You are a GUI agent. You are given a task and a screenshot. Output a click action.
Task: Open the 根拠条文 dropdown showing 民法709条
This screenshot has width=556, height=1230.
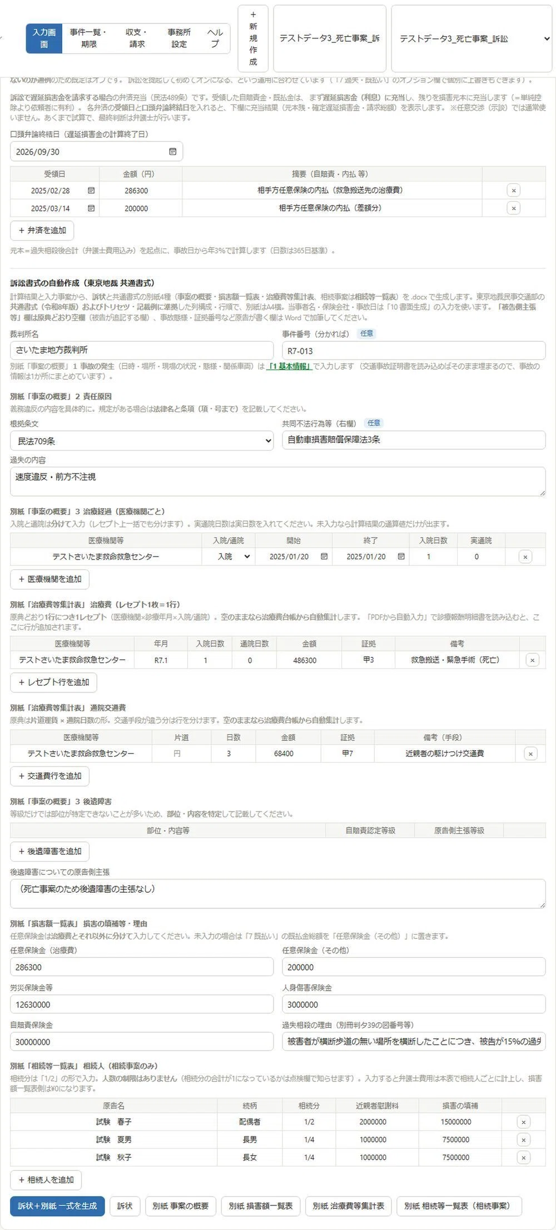click(x=142, y=441)
